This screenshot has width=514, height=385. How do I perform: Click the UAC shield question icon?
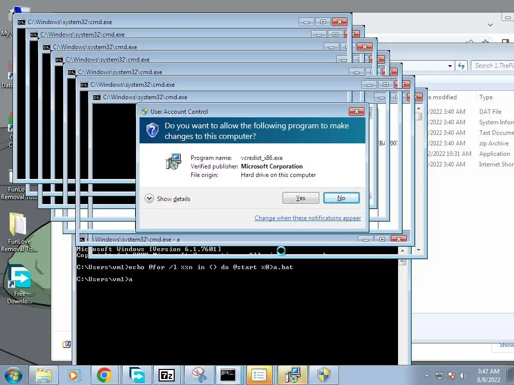(x=153, y=130)
